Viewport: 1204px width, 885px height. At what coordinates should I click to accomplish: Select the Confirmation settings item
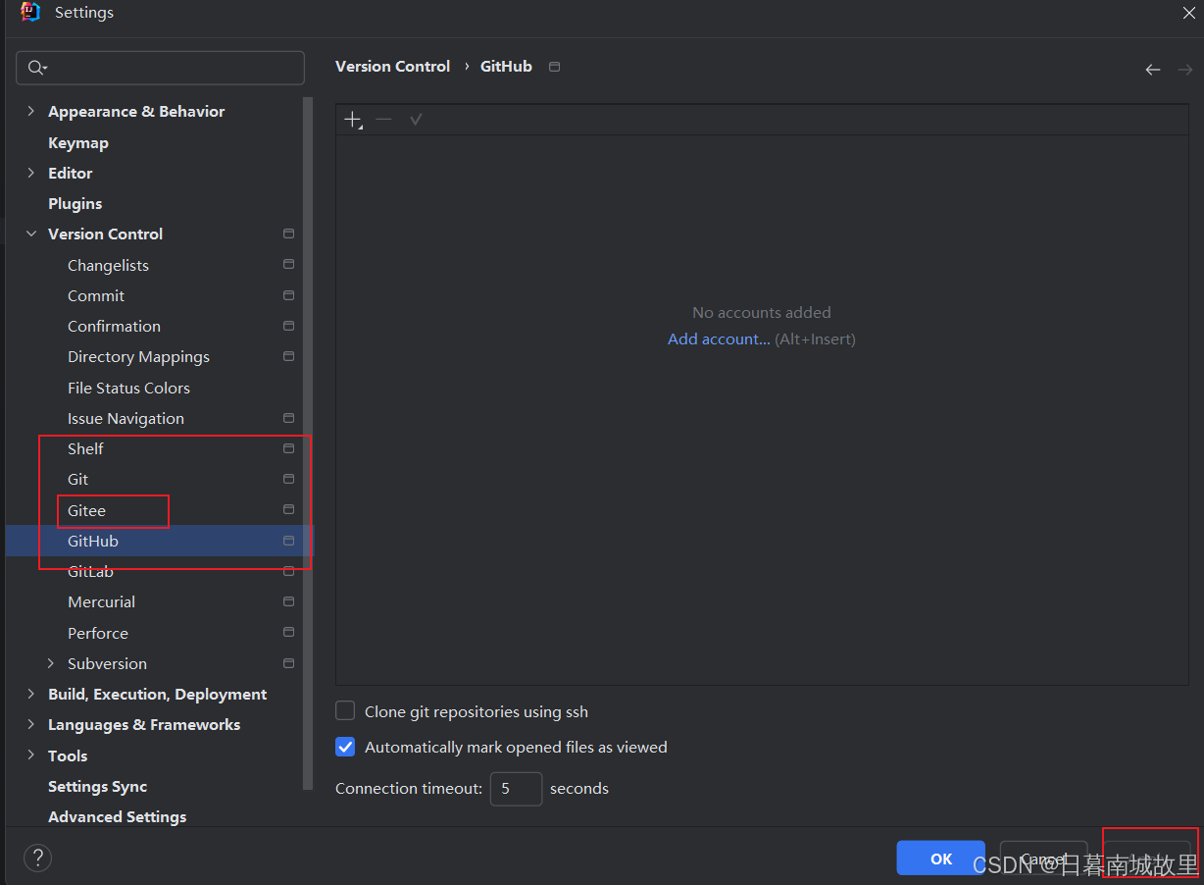pos(114,326)
